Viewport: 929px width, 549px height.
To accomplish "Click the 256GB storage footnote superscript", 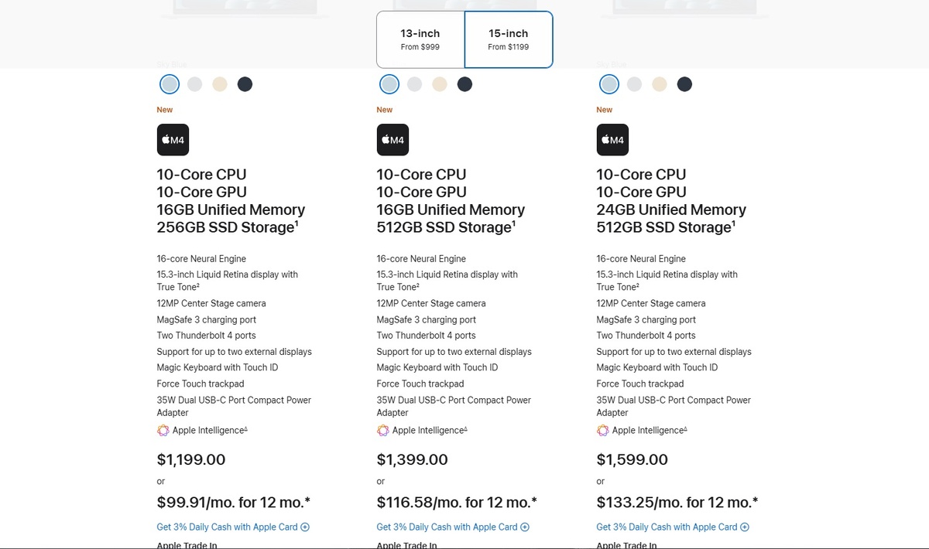I will [298, 223].
